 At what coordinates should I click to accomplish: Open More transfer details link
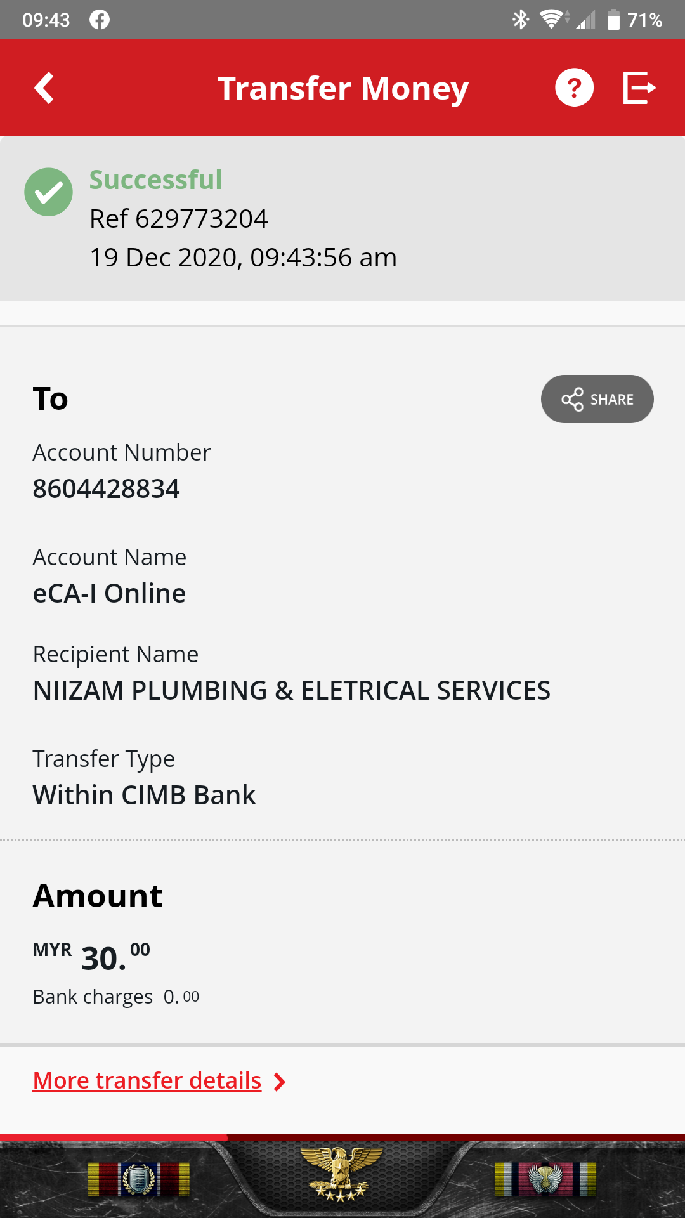[x=147, y=1080]
